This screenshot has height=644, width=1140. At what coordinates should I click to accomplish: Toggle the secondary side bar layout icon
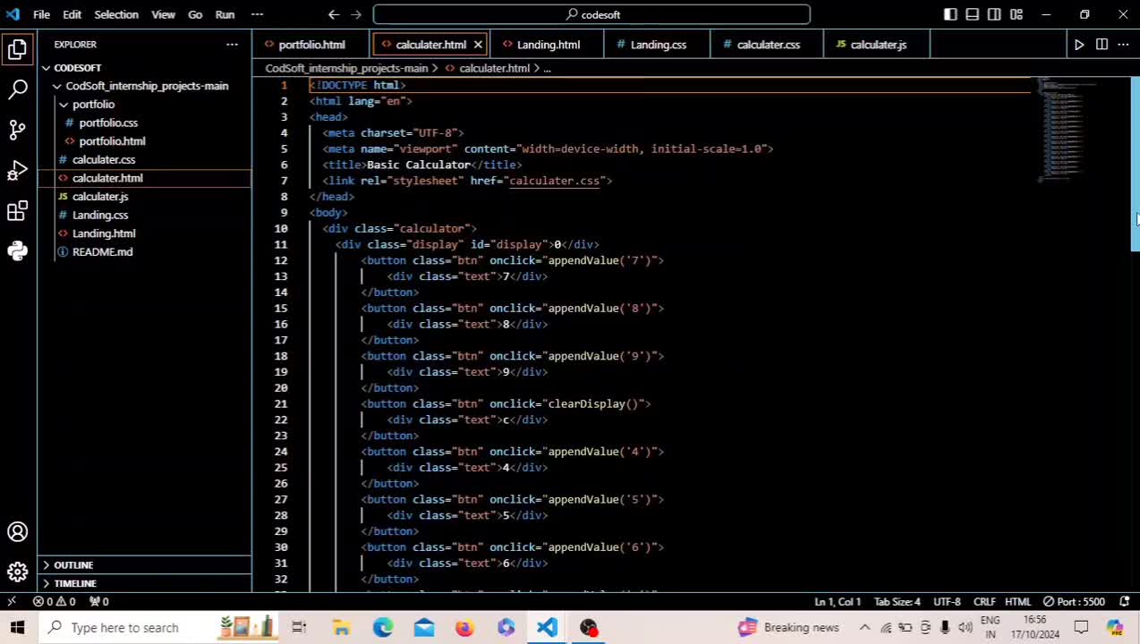994,14
